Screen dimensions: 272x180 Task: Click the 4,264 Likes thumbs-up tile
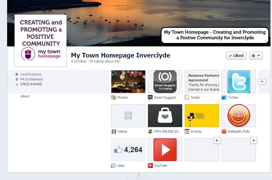coord(128,149)
